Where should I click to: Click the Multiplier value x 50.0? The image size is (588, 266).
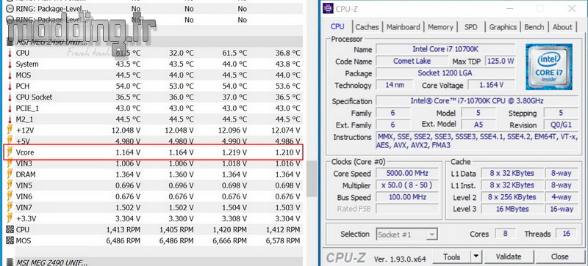point(407,185)
